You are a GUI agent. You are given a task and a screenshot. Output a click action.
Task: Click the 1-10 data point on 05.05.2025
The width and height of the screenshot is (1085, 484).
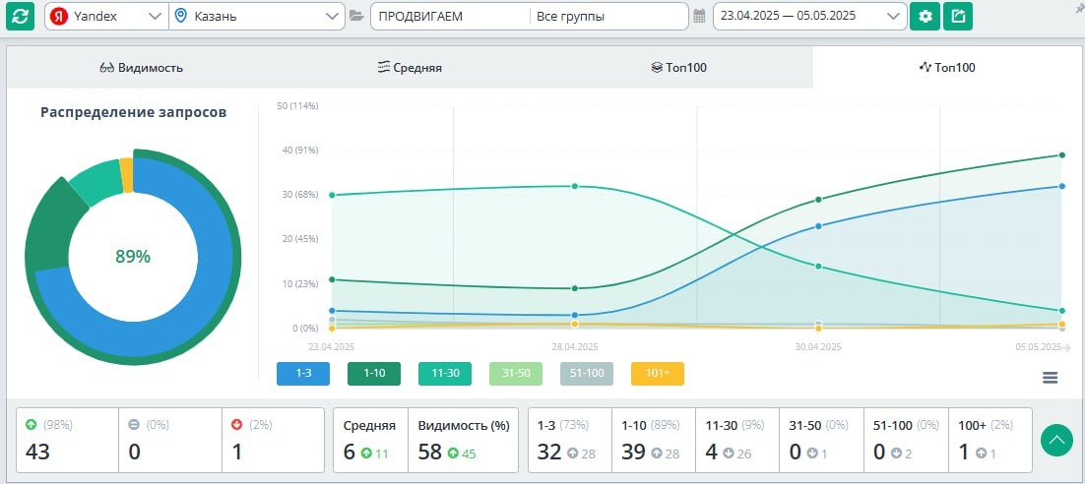pos(1061,154)
